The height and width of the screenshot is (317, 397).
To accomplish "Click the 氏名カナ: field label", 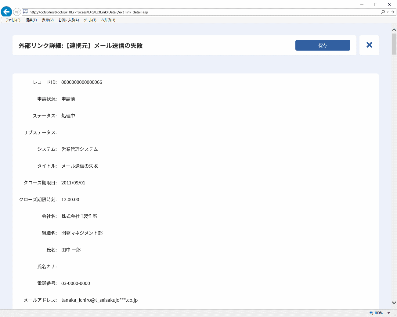I will click(47, 267).
